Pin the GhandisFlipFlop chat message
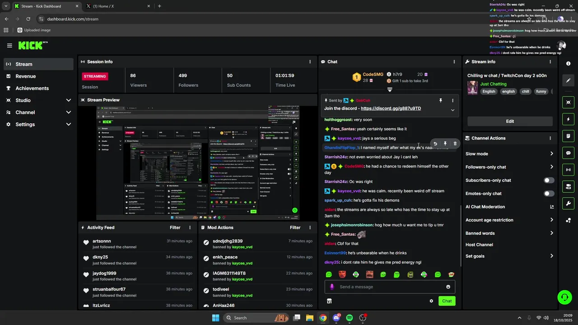The height and width of the screenshot is (325, 578). [x=445, y=144]
